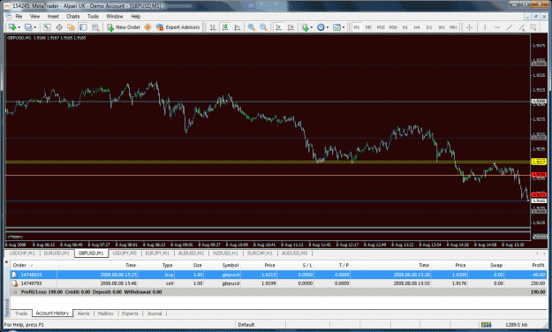Select the Fibonacci Retracement tool
The height and width of the screenshot is (332, 552).
point(533,27)
